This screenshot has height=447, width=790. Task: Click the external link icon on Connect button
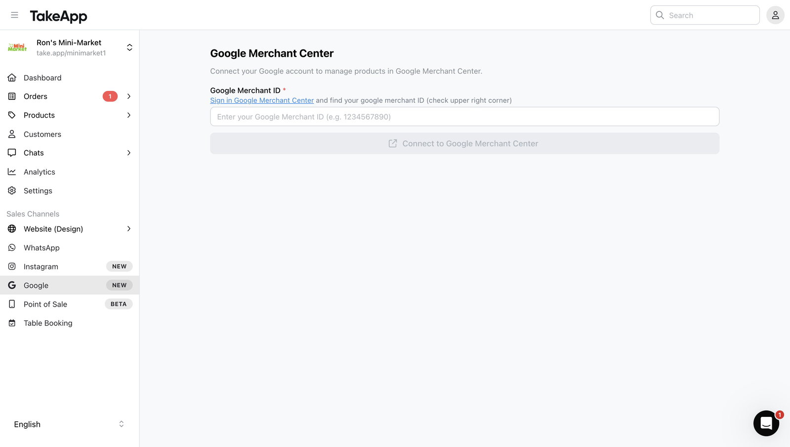(x=393, y=143)
